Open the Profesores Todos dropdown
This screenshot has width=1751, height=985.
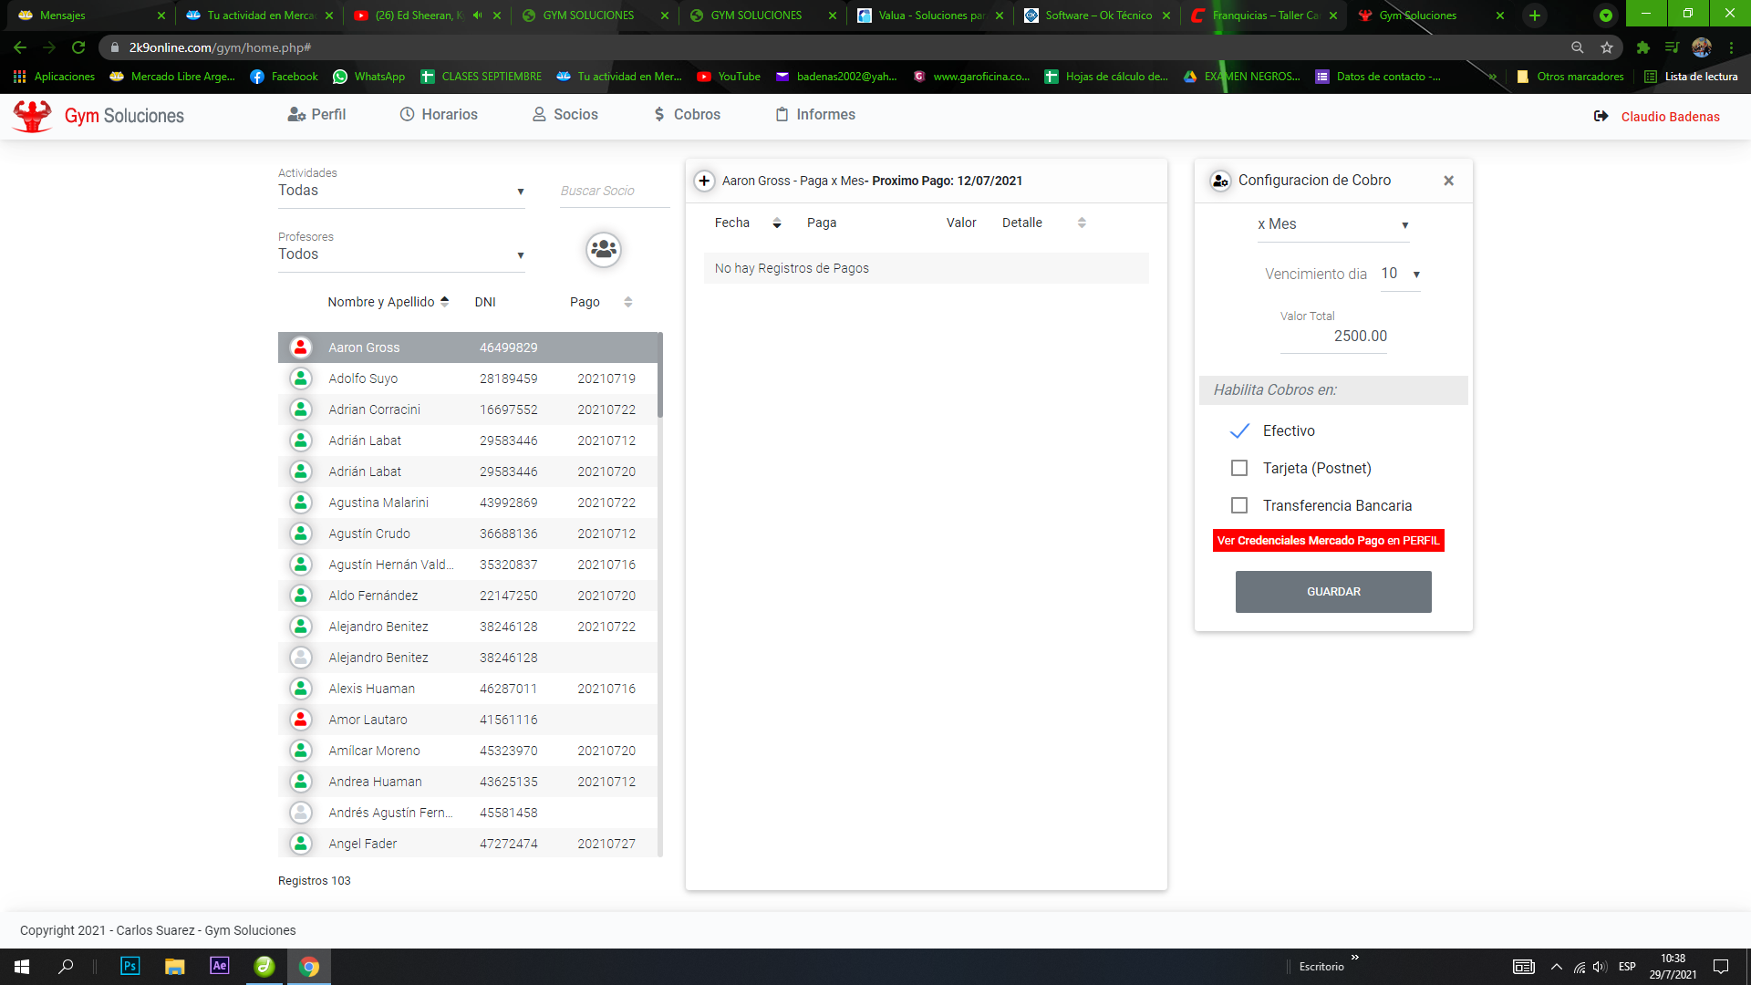401,254
